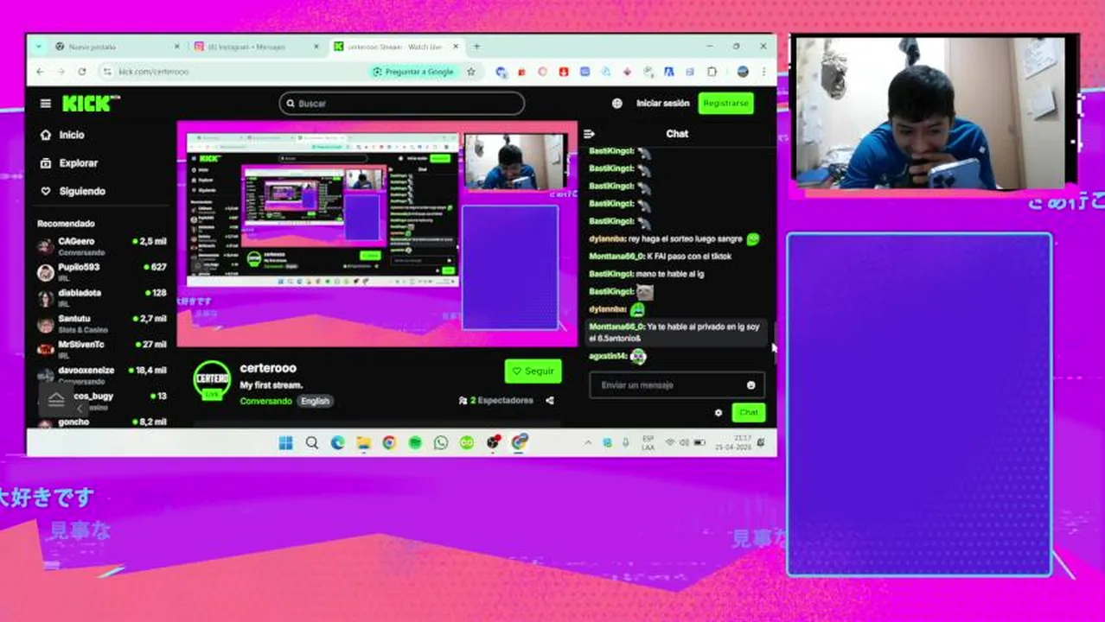Bookmark page with the star icon

click(471, 72)
